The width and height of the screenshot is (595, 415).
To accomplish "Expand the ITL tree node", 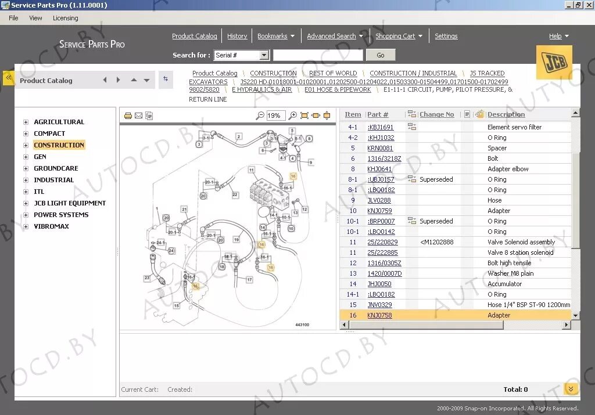I will point(26,192).
